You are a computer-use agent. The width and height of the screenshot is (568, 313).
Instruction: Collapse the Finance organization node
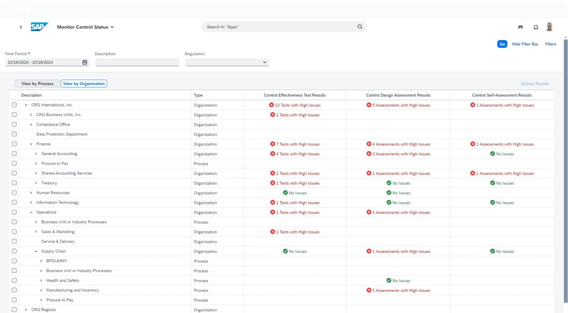click(31, 144)
